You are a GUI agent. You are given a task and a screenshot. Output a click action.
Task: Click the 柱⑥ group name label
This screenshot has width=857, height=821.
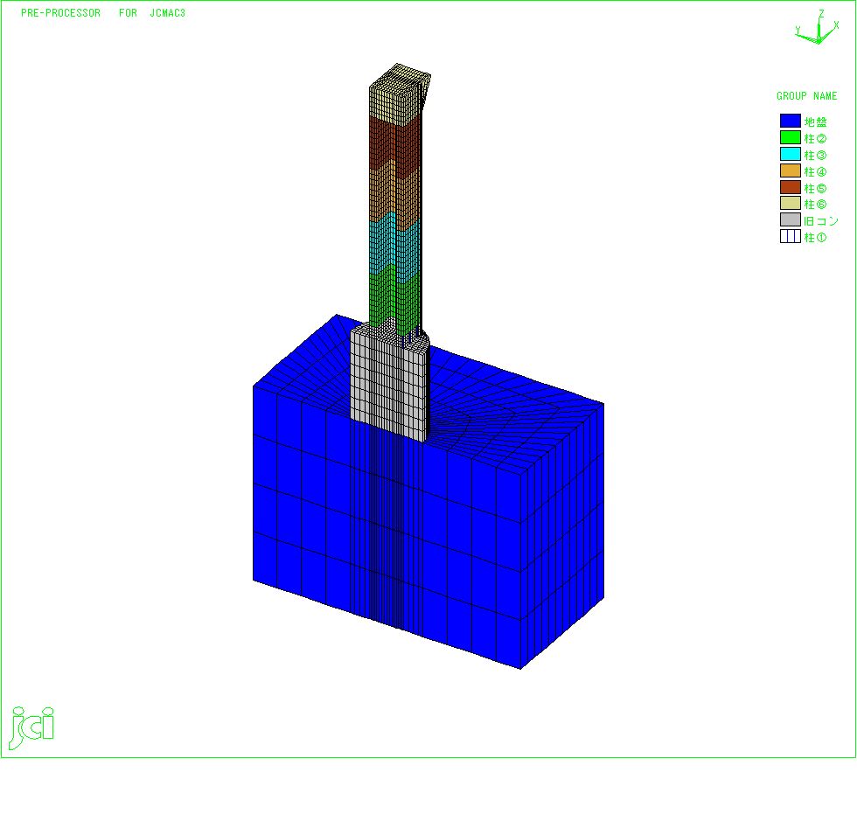[815, 204]
